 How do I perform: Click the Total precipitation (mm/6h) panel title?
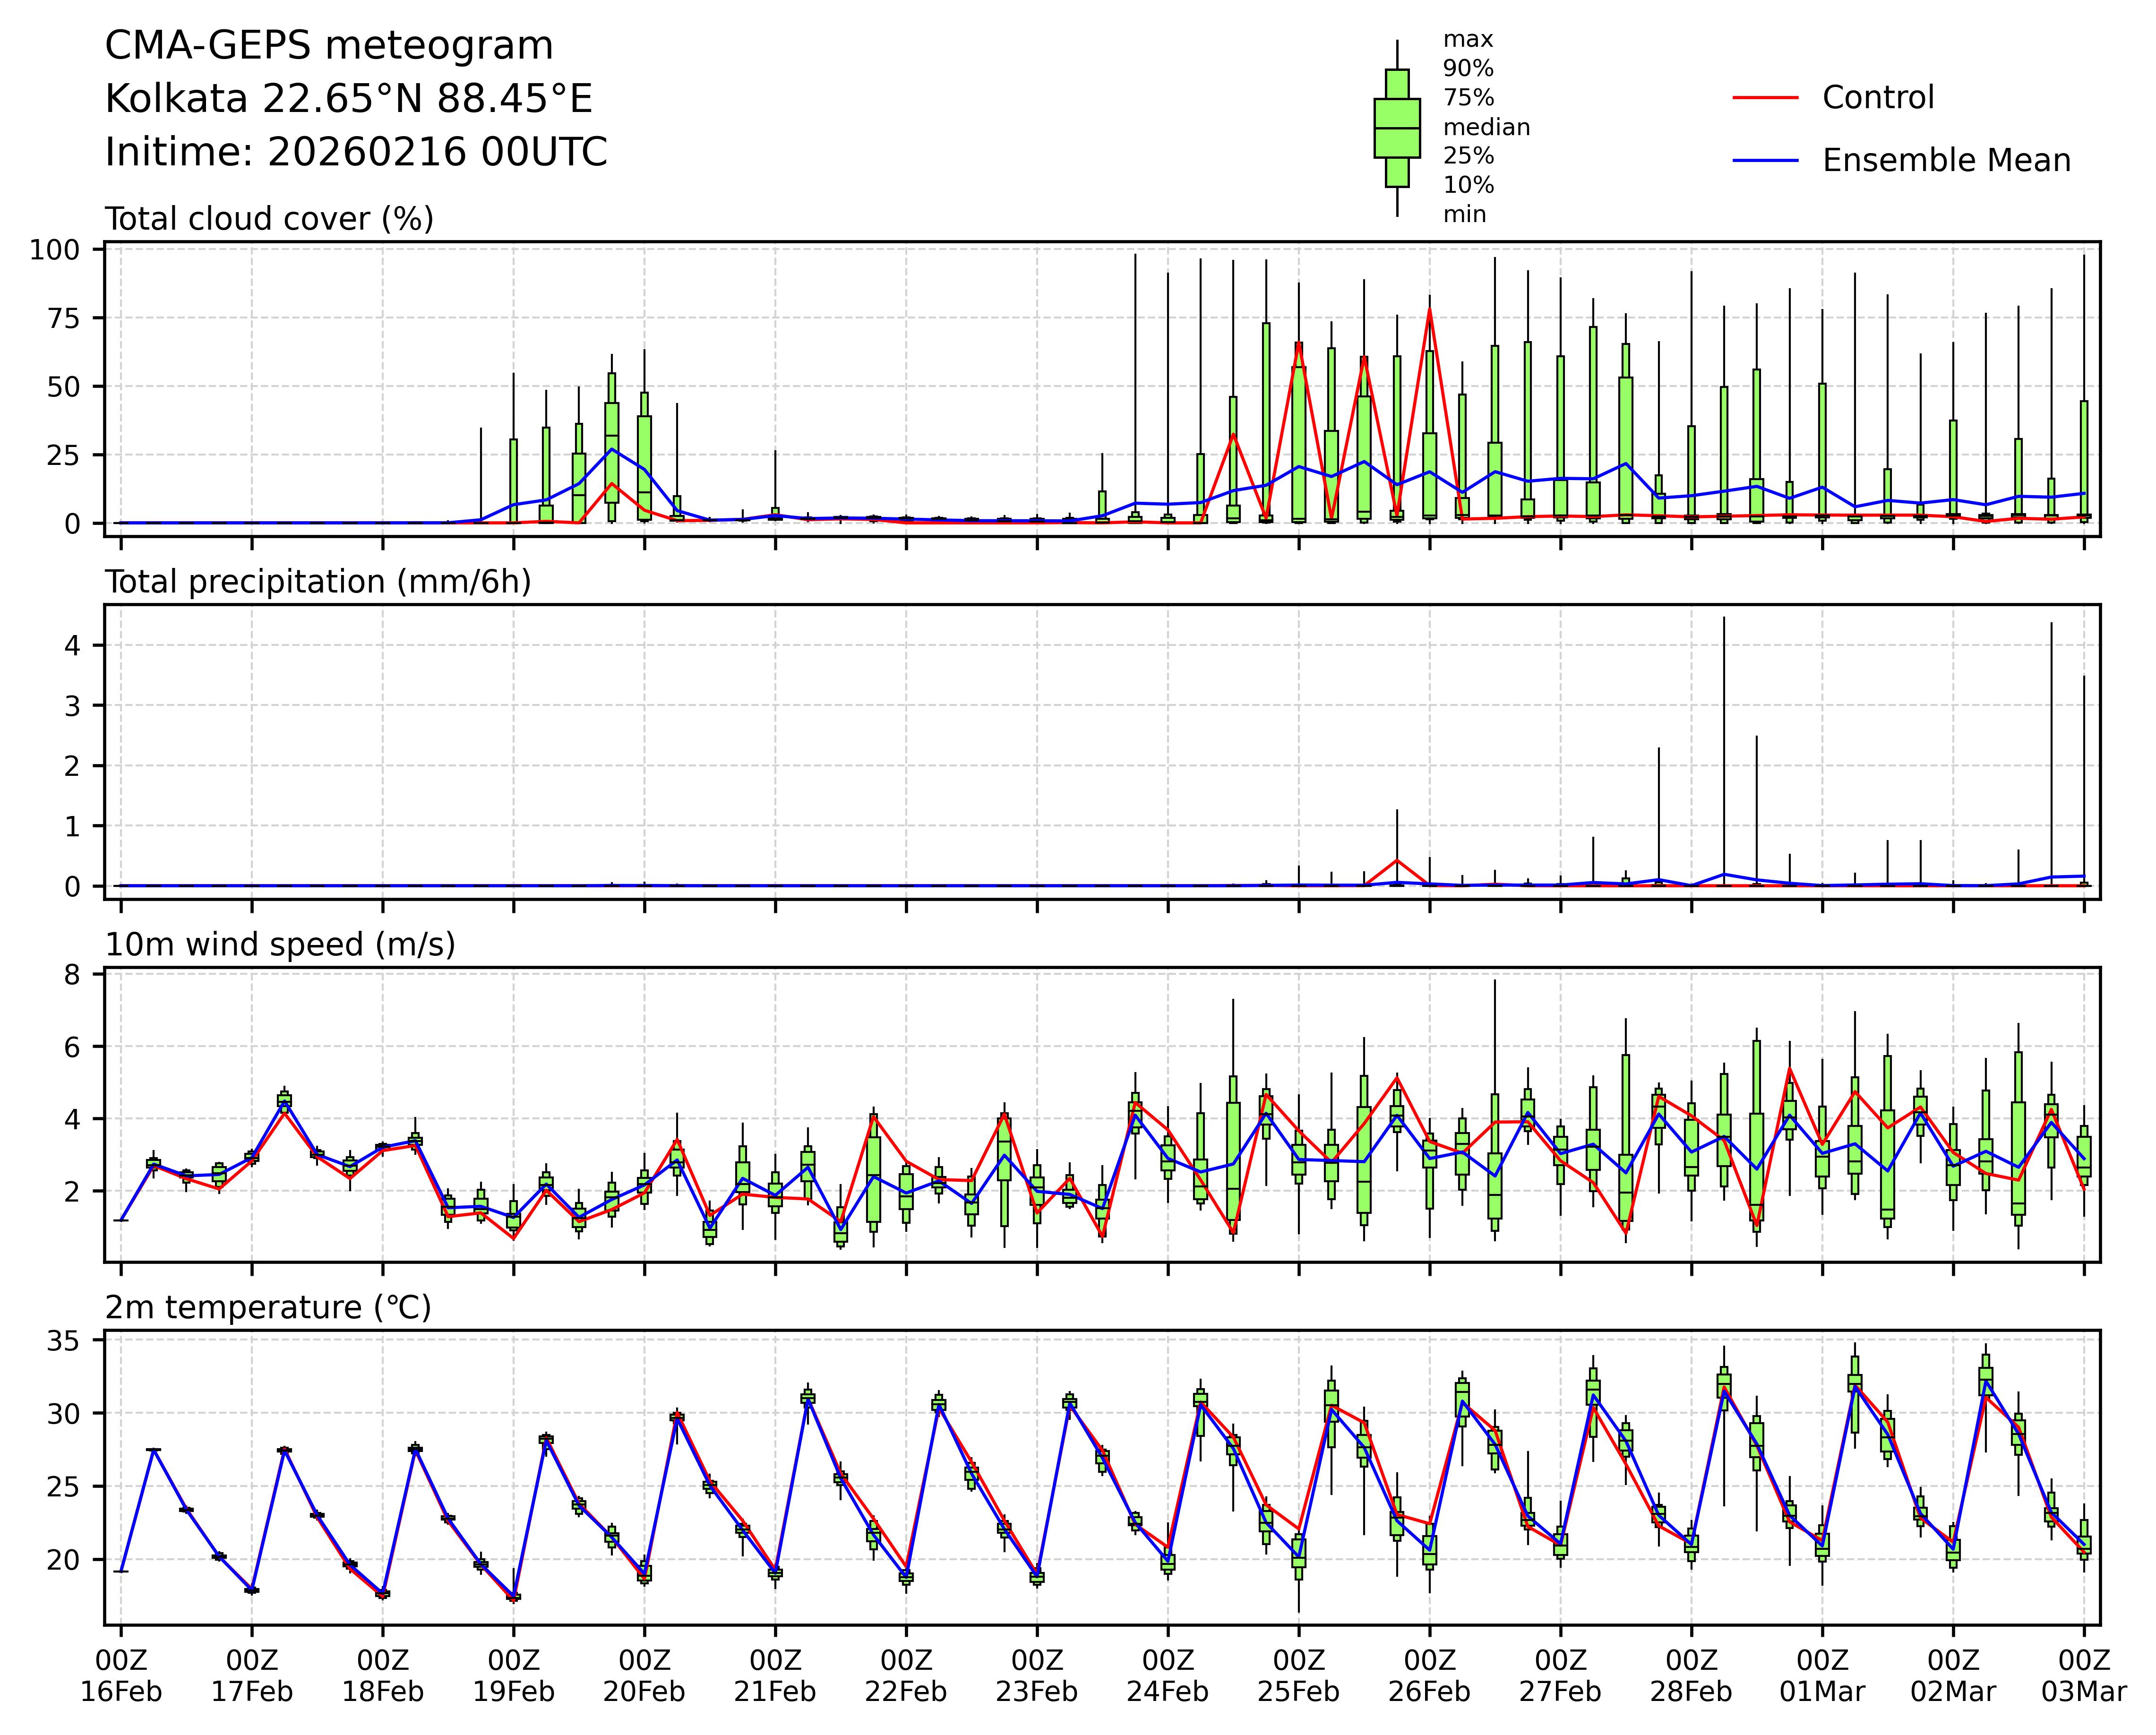318,582
